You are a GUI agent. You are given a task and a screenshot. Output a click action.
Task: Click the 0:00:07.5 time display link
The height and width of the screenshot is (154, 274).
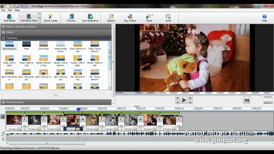click(x=268, y=103)
